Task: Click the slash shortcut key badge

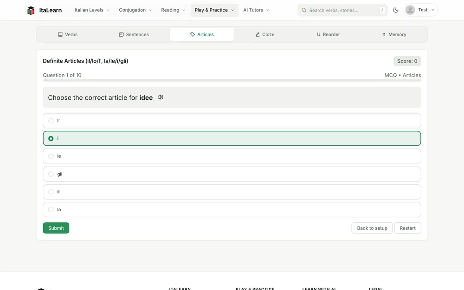Action: [x=382, y=10]
